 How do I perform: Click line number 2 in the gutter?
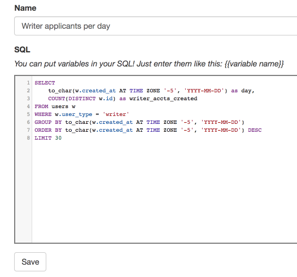[28, 91]
